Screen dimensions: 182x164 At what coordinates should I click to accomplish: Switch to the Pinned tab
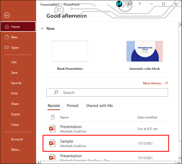(72, 106)
